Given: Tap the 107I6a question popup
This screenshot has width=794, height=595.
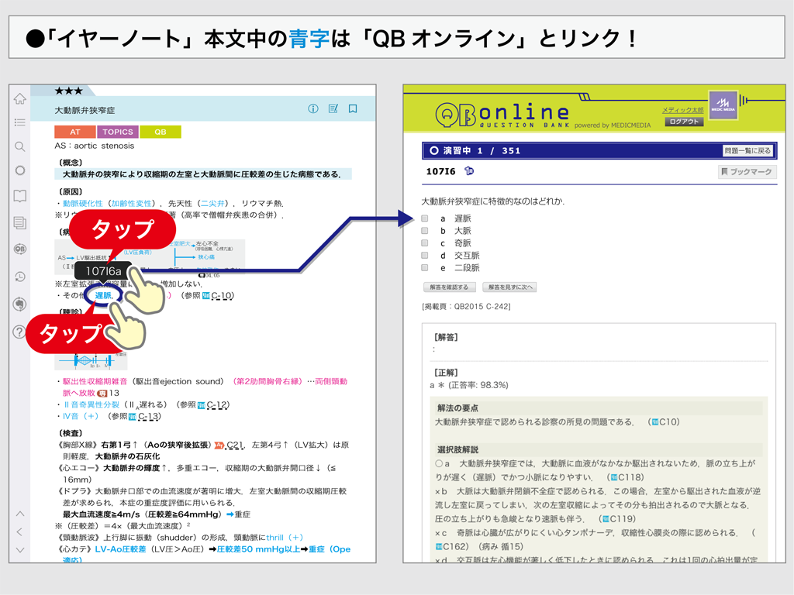Looking at the screenshot, I should click(103, 271).
